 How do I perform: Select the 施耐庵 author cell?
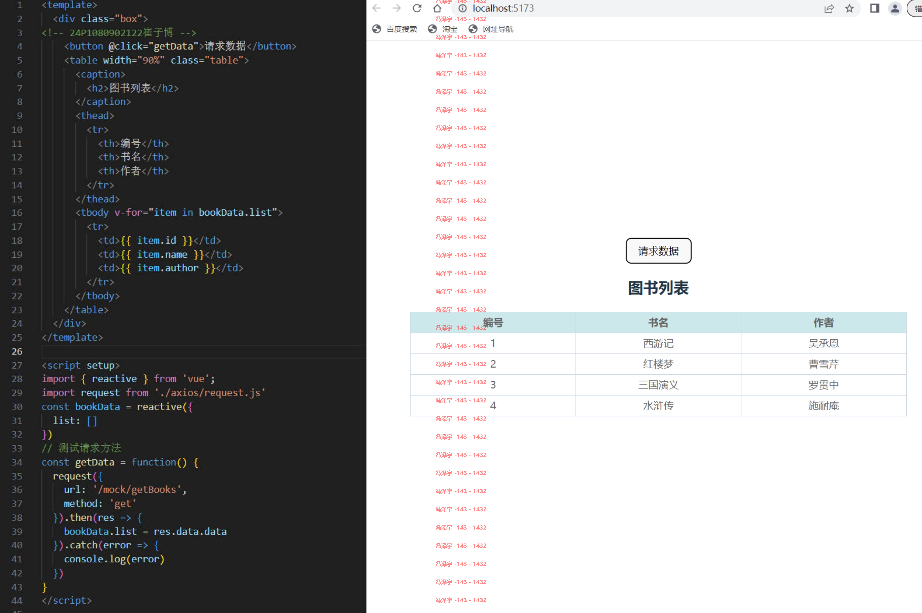click(823, 406)
